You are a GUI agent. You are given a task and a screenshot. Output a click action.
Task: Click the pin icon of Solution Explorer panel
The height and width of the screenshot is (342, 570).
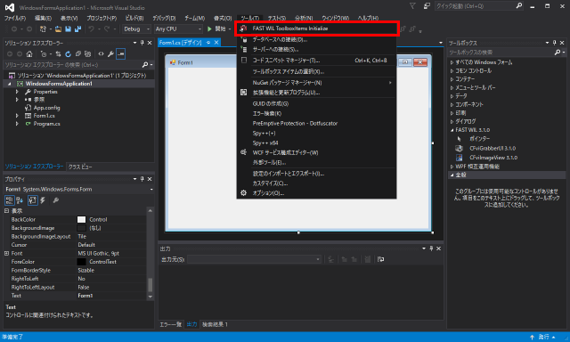coord(142,43)
